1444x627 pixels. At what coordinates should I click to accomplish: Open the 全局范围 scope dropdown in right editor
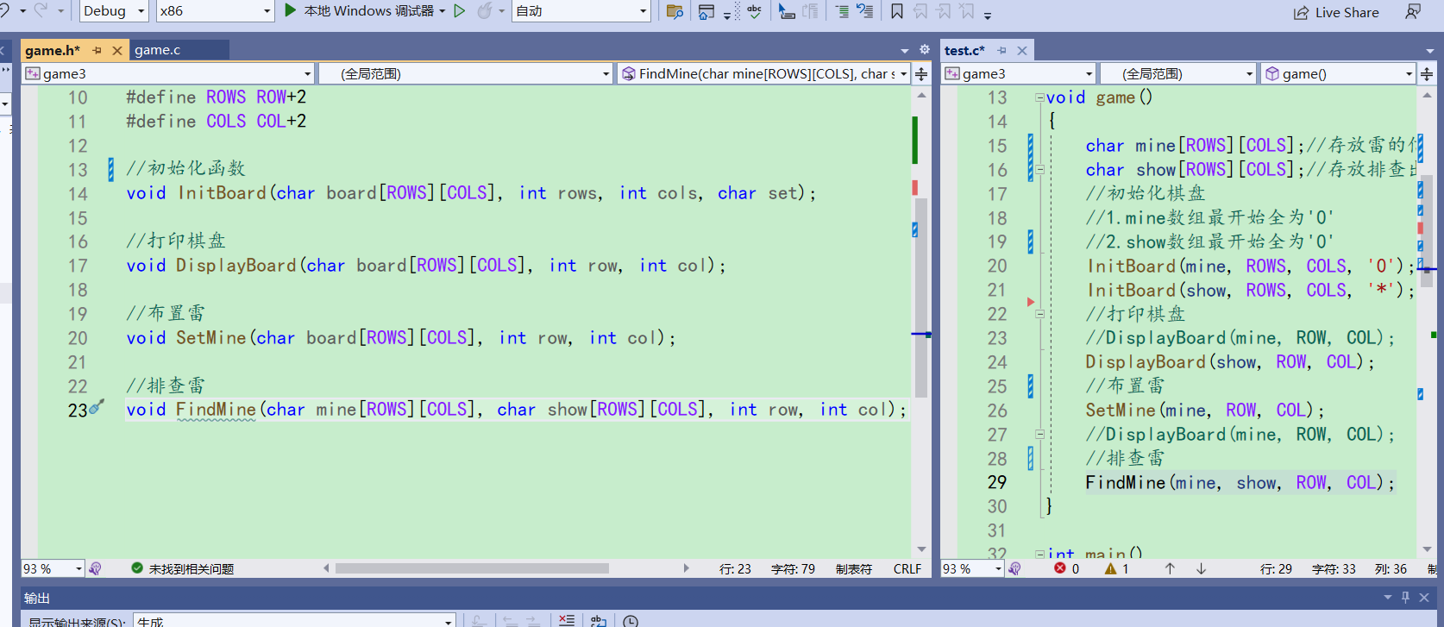pos(1177,73)
